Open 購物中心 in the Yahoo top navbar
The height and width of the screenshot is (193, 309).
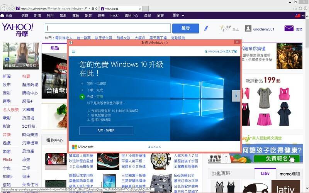[131, 15]
